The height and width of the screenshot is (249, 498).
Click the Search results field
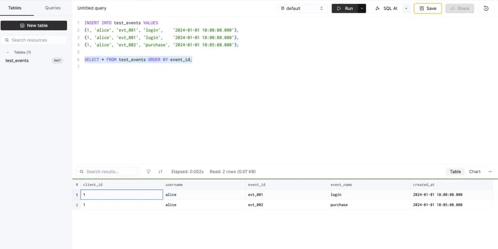click(107, 172)
